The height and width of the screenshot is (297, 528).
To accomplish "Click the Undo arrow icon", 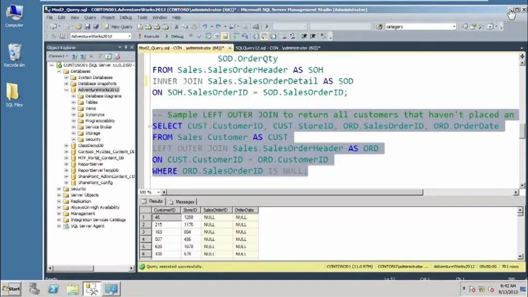I will pyautogui.click(x=205, y=26).
